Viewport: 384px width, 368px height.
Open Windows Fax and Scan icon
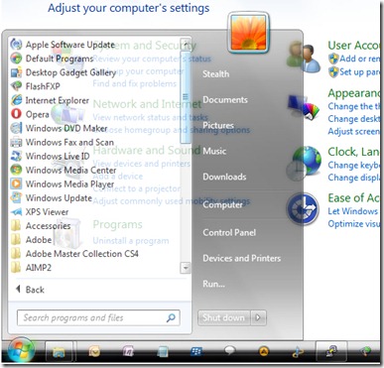[x=16, y=142]
